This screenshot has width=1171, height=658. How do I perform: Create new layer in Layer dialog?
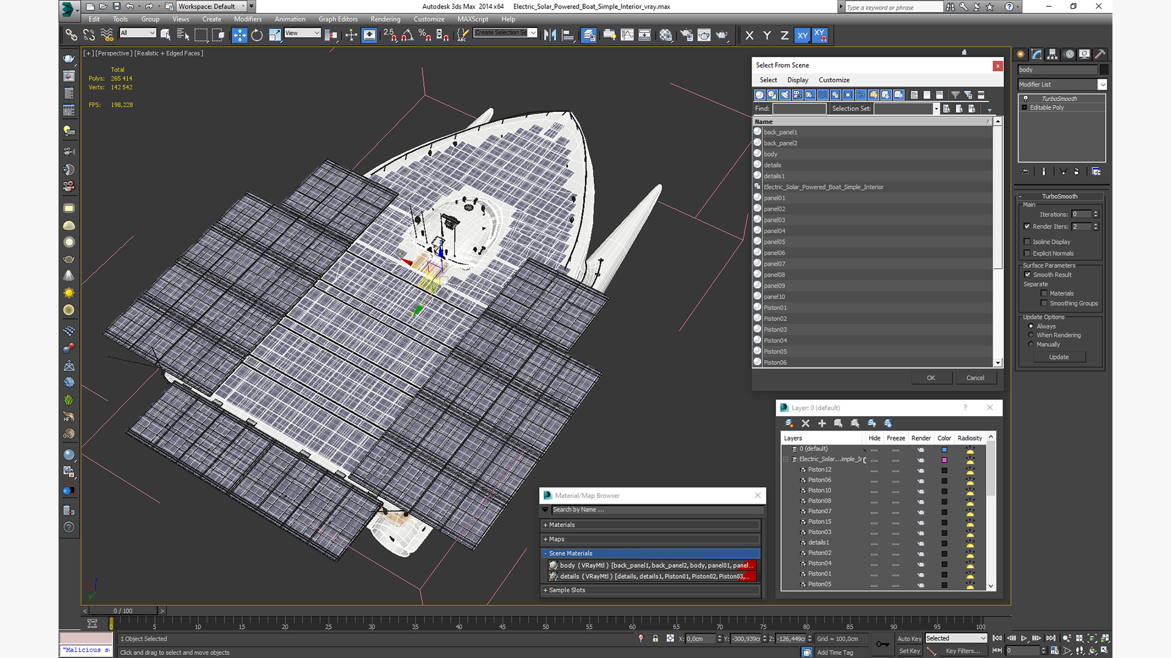click(789, 423)
